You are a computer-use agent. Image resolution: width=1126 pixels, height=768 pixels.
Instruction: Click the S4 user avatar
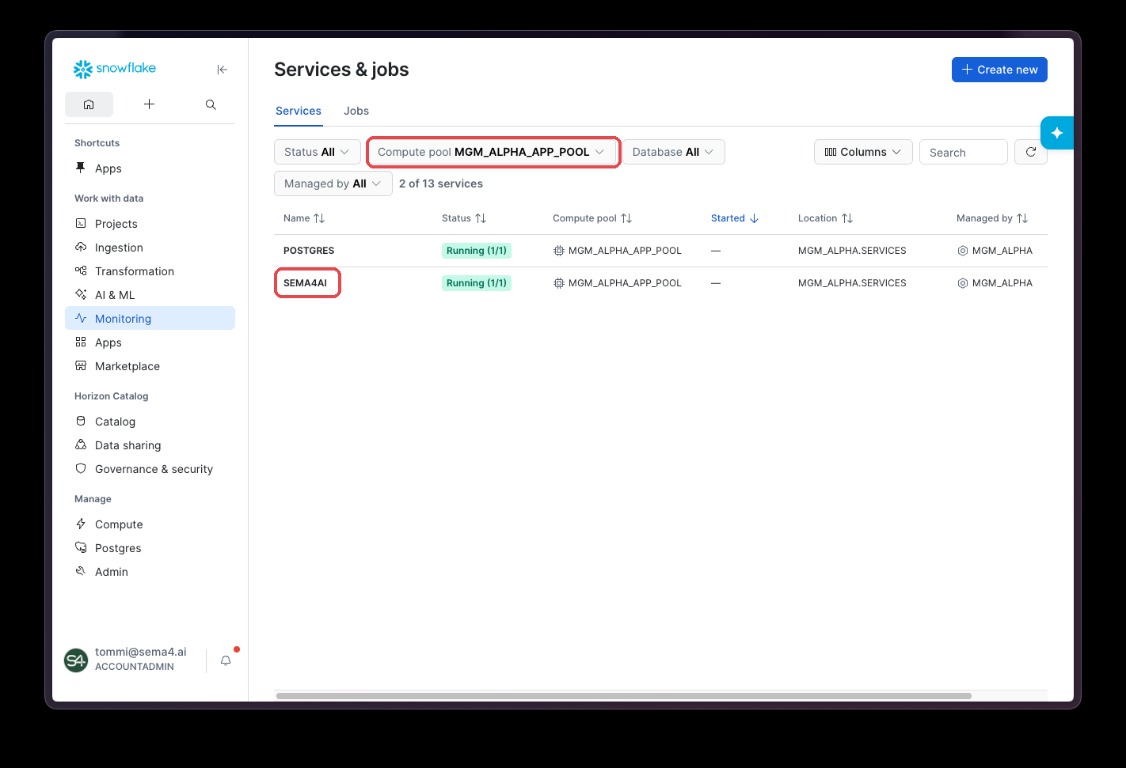tap(76, 660)
